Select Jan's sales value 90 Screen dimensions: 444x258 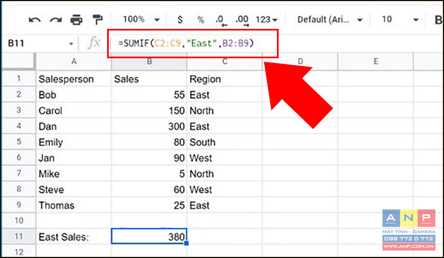(x=149, y=158)
